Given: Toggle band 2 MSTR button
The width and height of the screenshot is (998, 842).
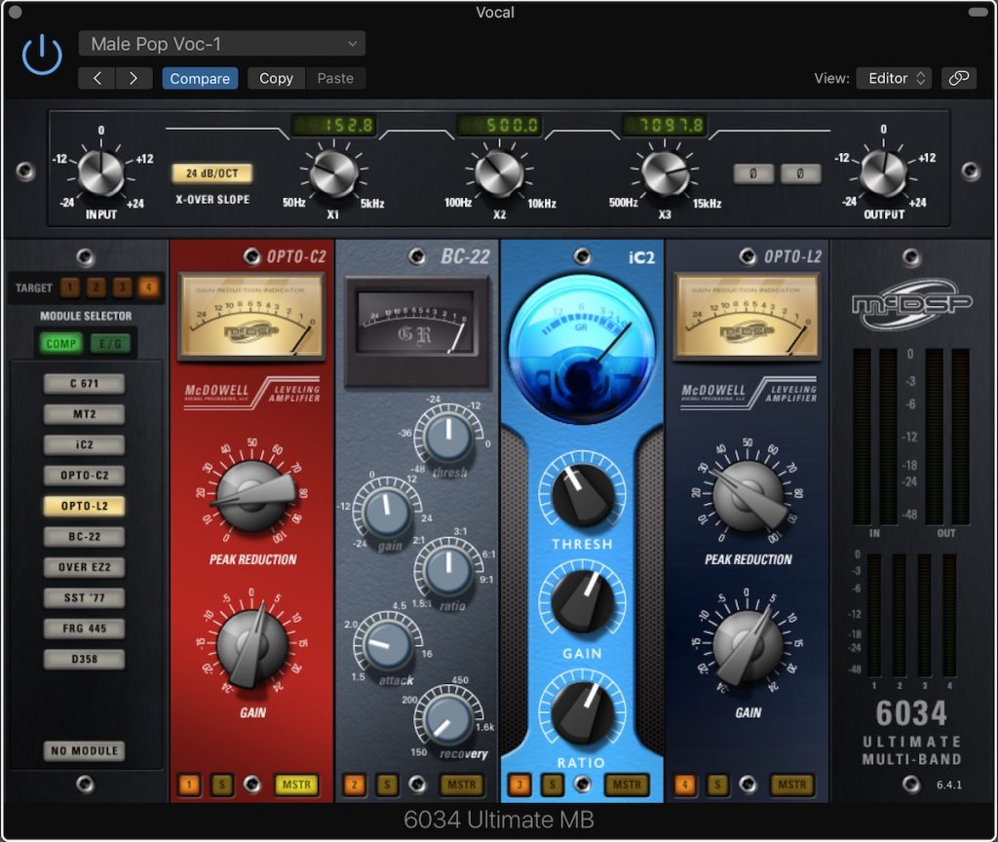Looking at the screenshot, I should point(461,785).
